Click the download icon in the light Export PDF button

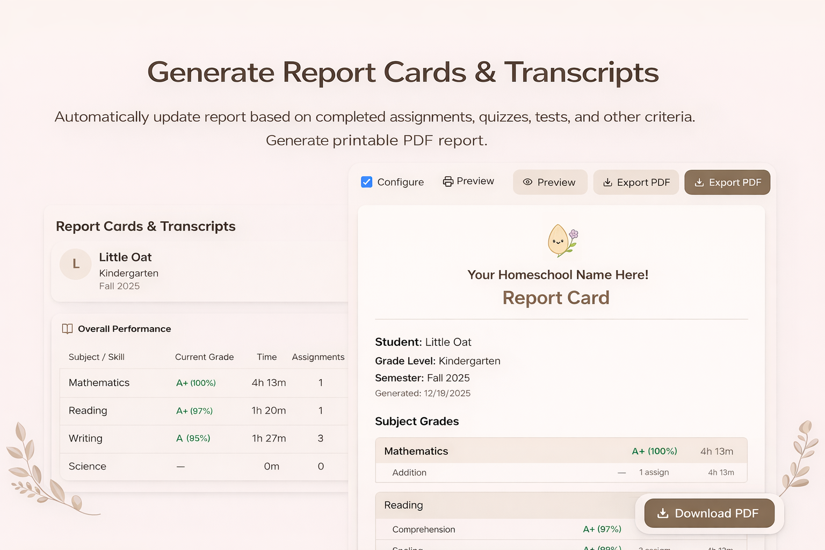point(607,183)
